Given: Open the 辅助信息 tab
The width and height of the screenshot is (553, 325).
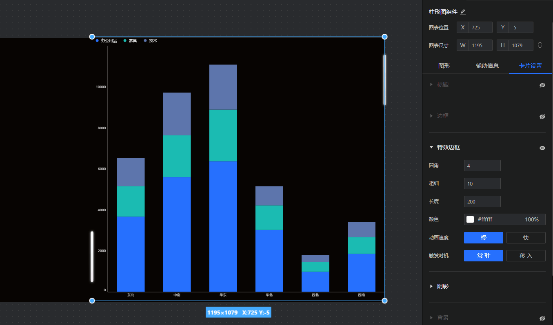Looking at the screenshot, I should tap(487, 66).
